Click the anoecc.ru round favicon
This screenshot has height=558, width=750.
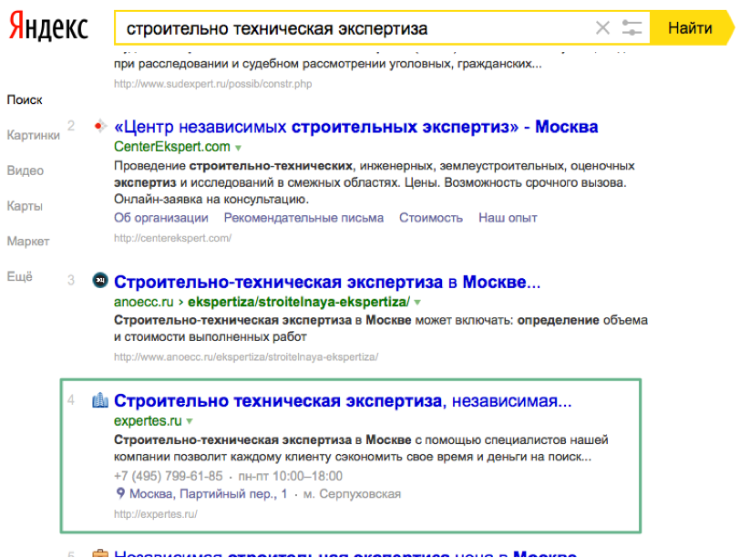point(100,281)
